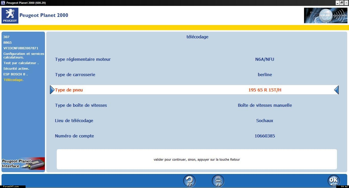
Task: Click the berline body type value
Action: pos(265,75)
